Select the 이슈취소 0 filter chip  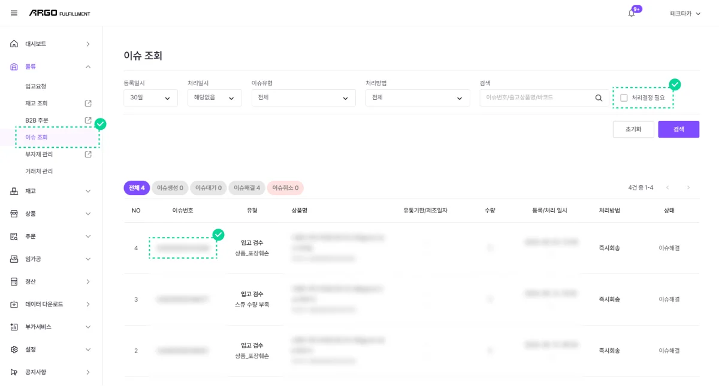(x=286, y=187)
